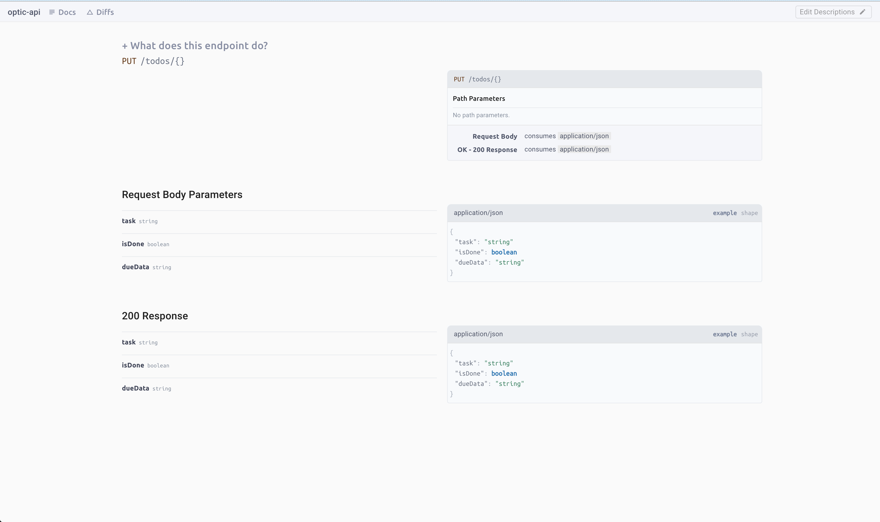The image size is (880, 522).
Task: Click the Diffs warning triangle icon
Action: pyautogui.click(x=90, y=12)
